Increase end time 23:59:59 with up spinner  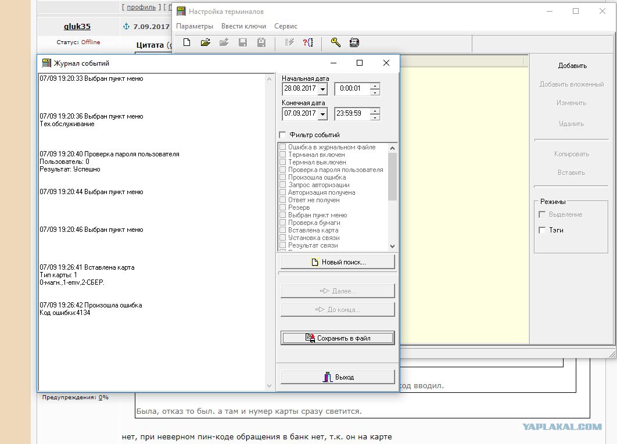click(375, 111)
